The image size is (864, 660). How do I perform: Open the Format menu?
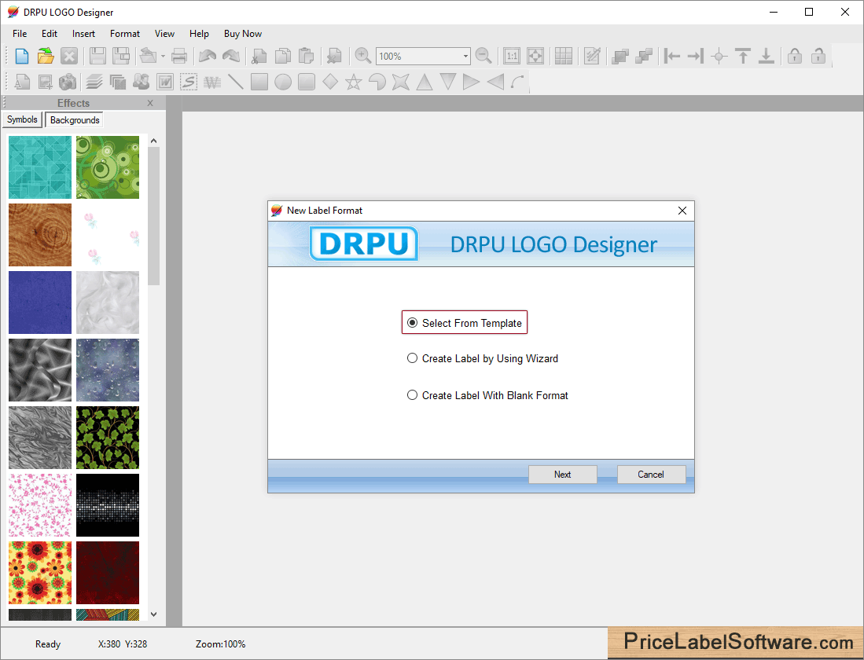pos(125,34)
